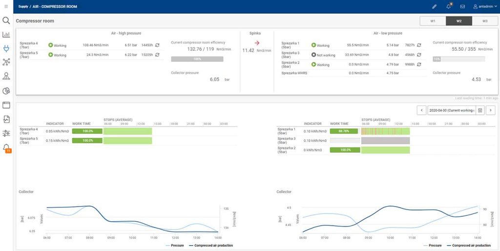Open antadmin user dropdown
The width and height of the screenshot is (500, 251).
485,6
